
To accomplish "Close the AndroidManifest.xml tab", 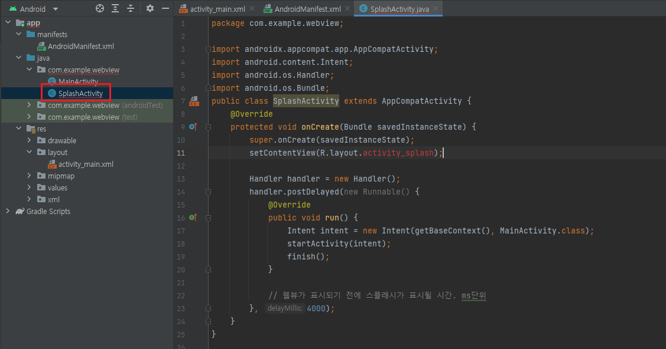I will point(347,8).
